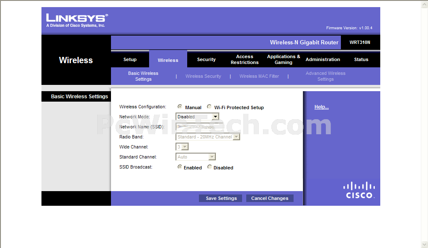Open the Wide Channel dropdown
428x248 pixels.
coord(182,147)
